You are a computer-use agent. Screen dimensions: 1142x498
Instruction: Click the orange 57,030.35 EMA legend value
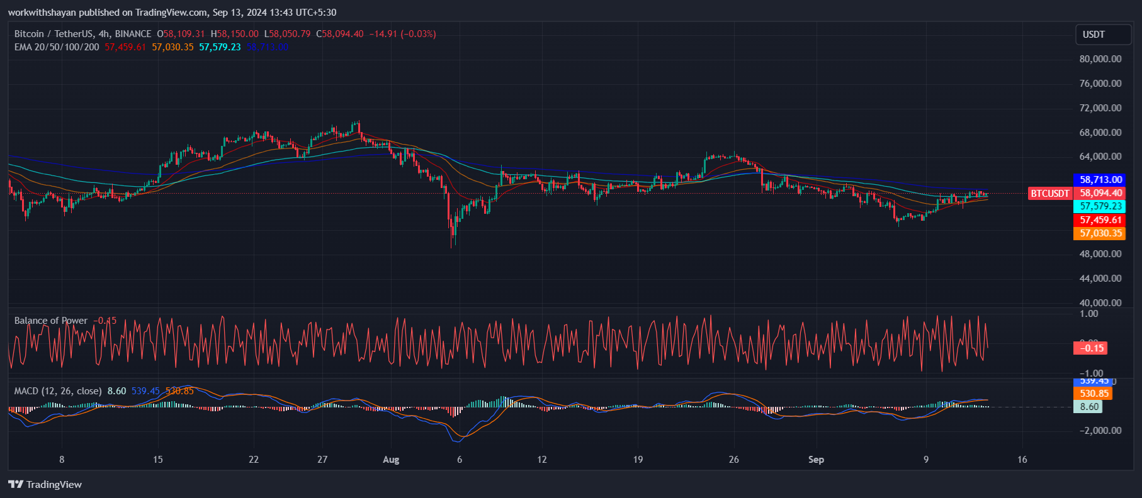coord(172,47)
